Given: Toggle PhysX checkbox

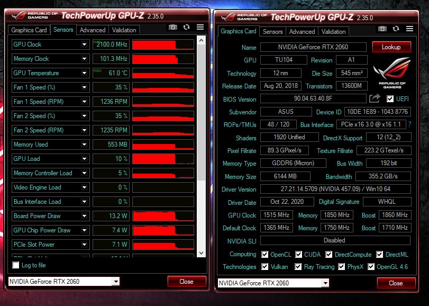Looking at the screenshot, I should [x=341, y=267].
